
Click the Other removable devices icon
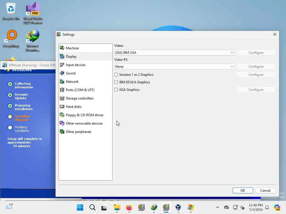coord(62,123)
